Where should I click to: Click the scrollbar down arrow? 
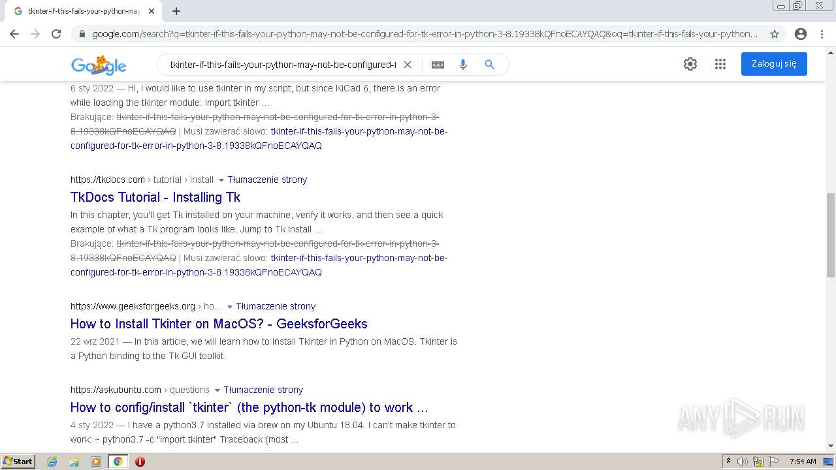tap(830, 446)
